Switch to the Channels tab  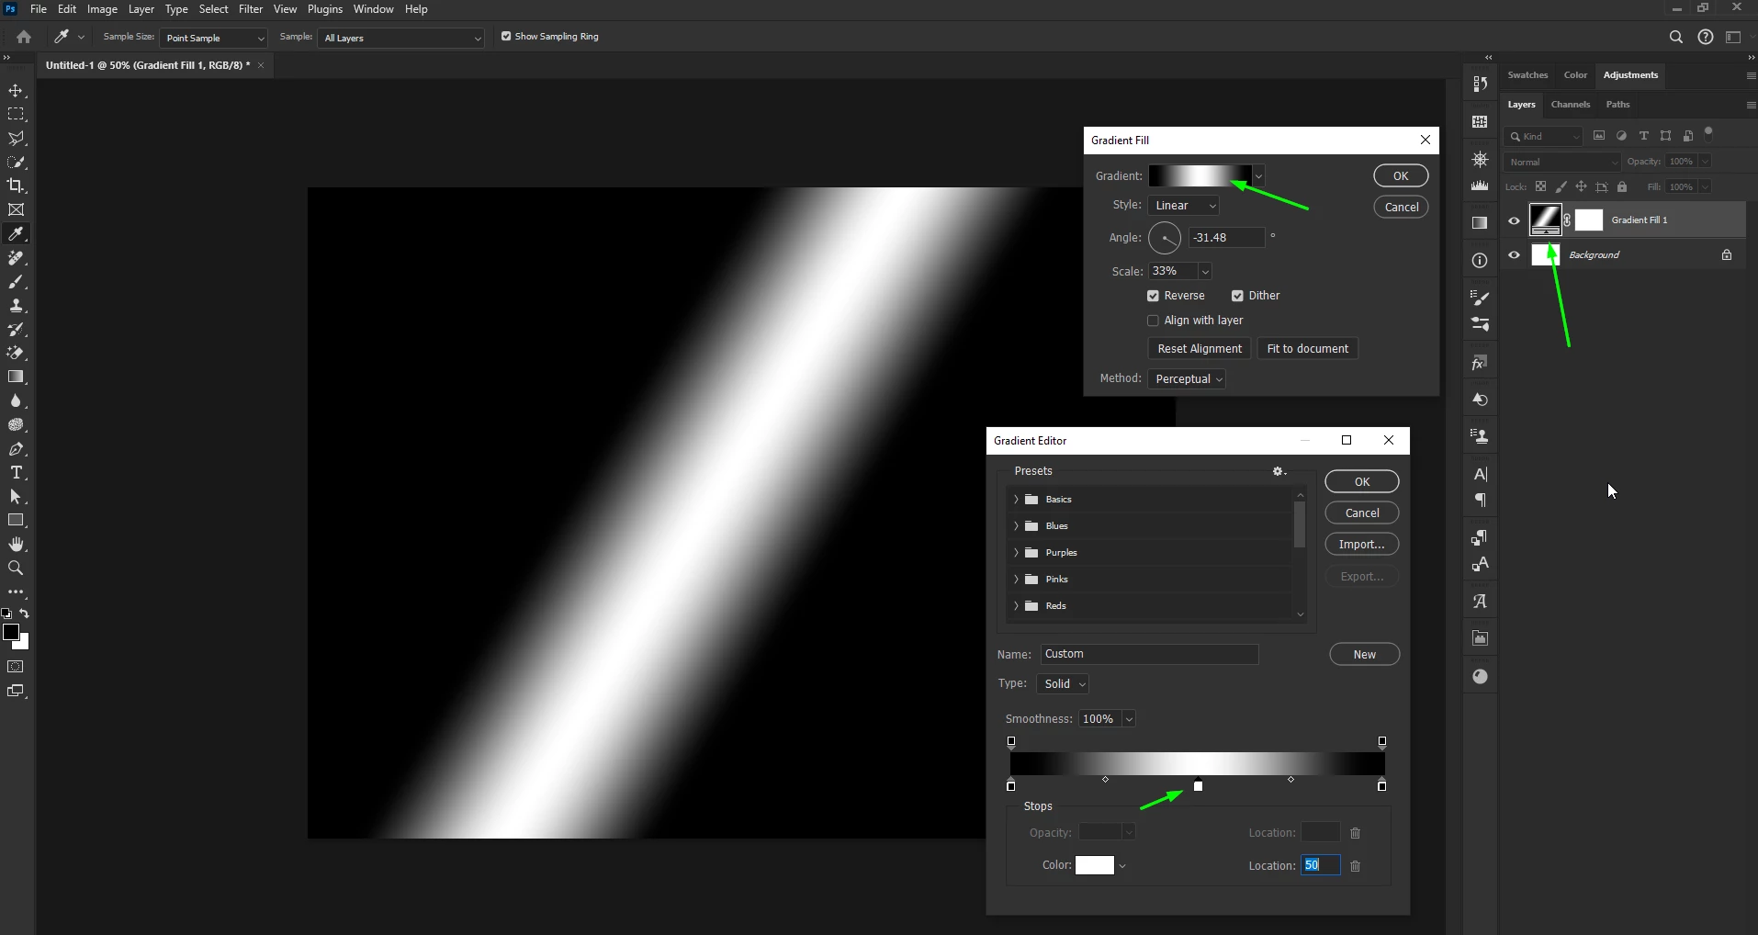1570,105
